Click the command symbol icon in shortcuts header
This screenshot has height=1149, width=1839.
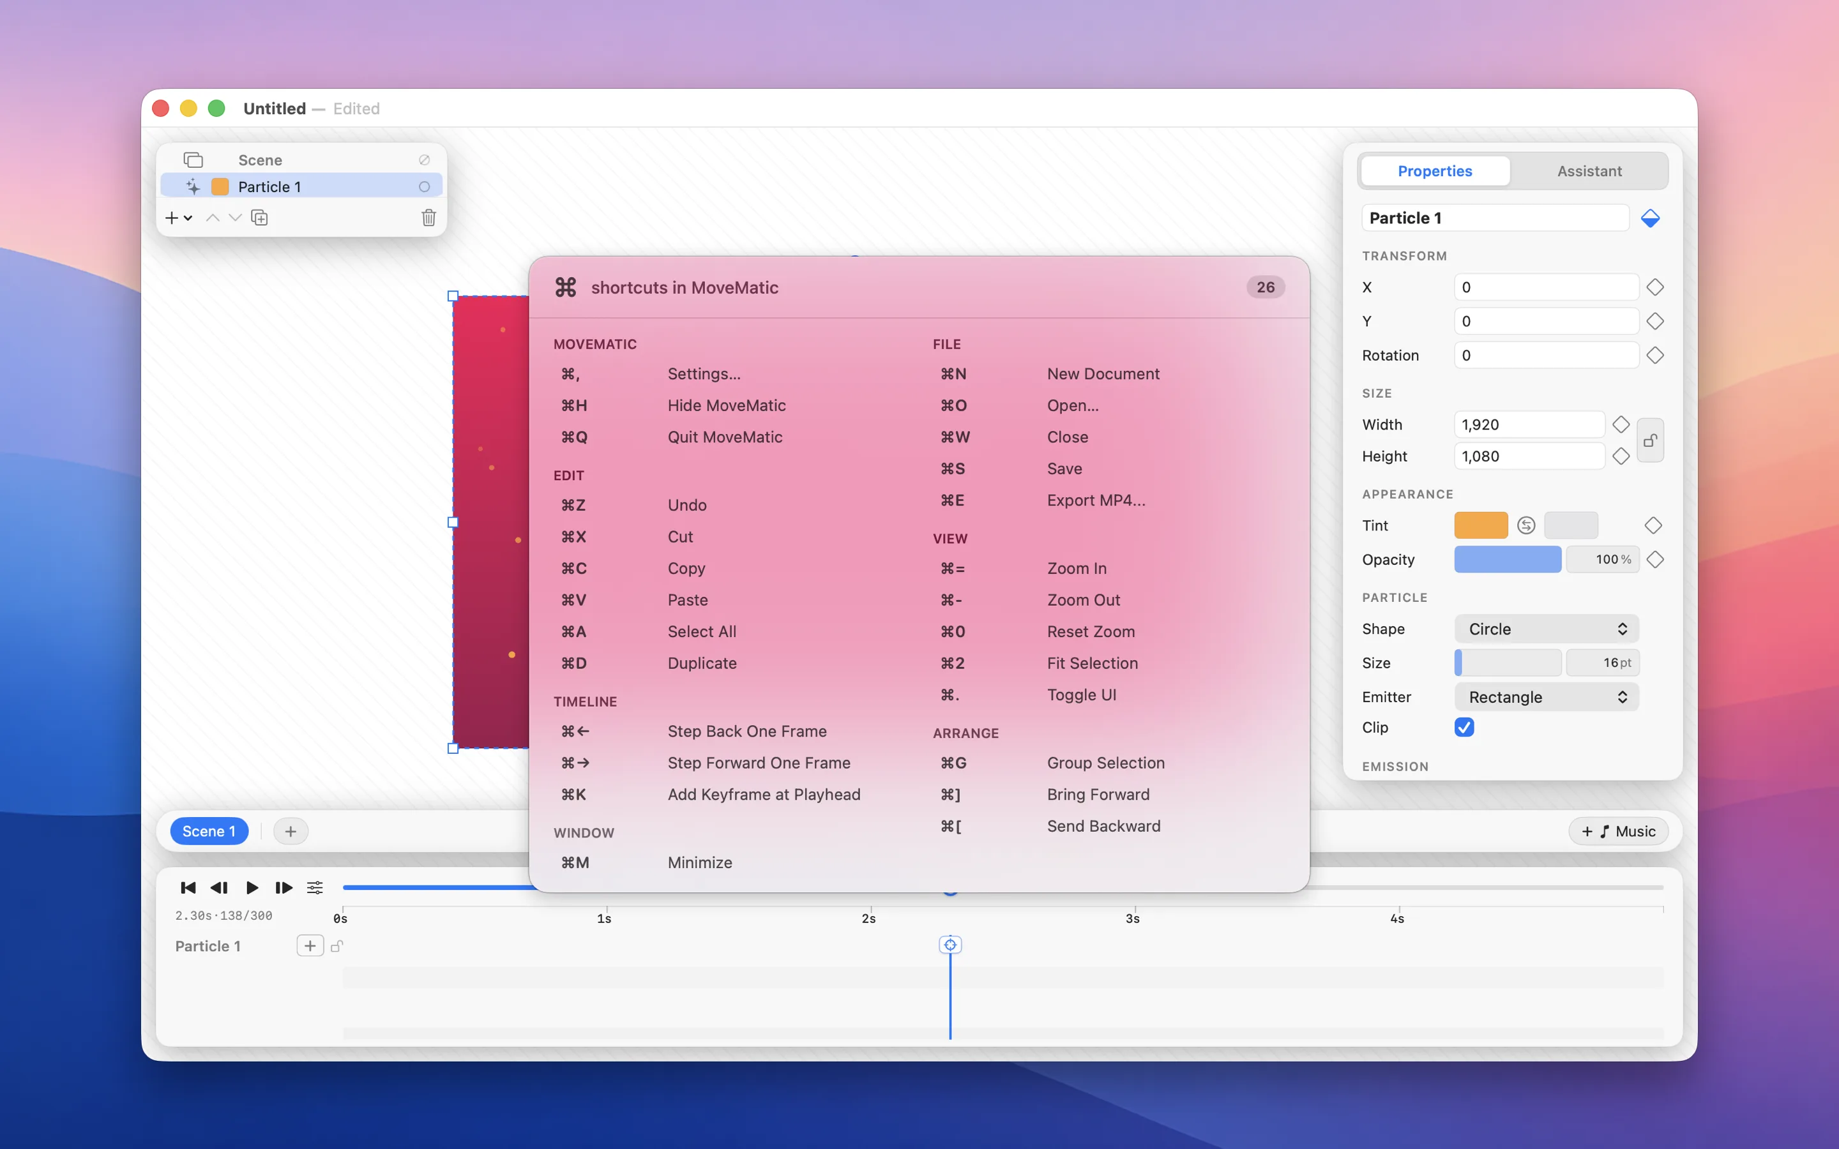tap(565, 287)
